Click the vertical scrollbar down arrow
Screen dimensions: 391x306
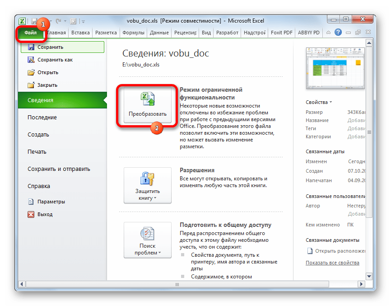click(x=369, y=276)
